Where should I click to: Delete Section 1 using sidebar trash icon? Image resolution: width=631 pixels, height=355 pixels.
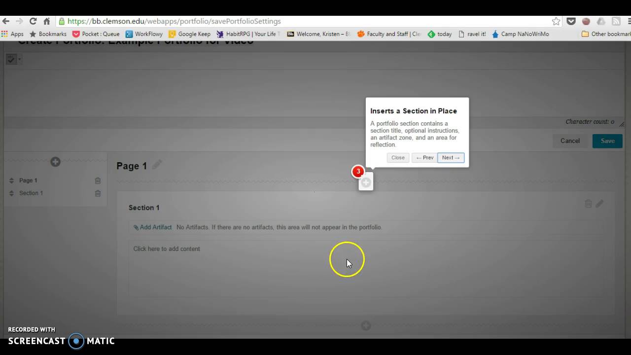coord(98,193)
